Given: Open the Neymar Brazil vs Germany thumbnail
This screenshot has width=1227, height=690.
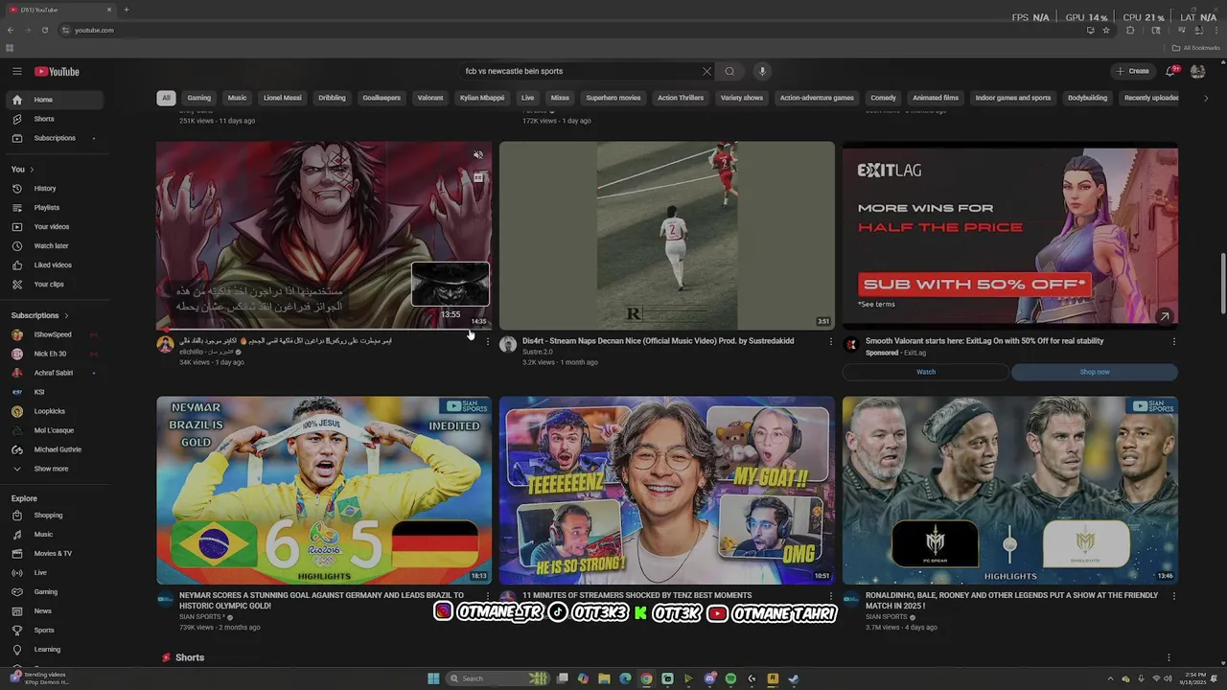Looking at the screenshot, I should click(324, 490).
